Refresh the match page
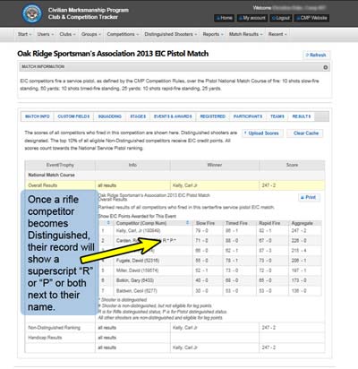This screenshot has height=369, width=358. tap(316, 55)
